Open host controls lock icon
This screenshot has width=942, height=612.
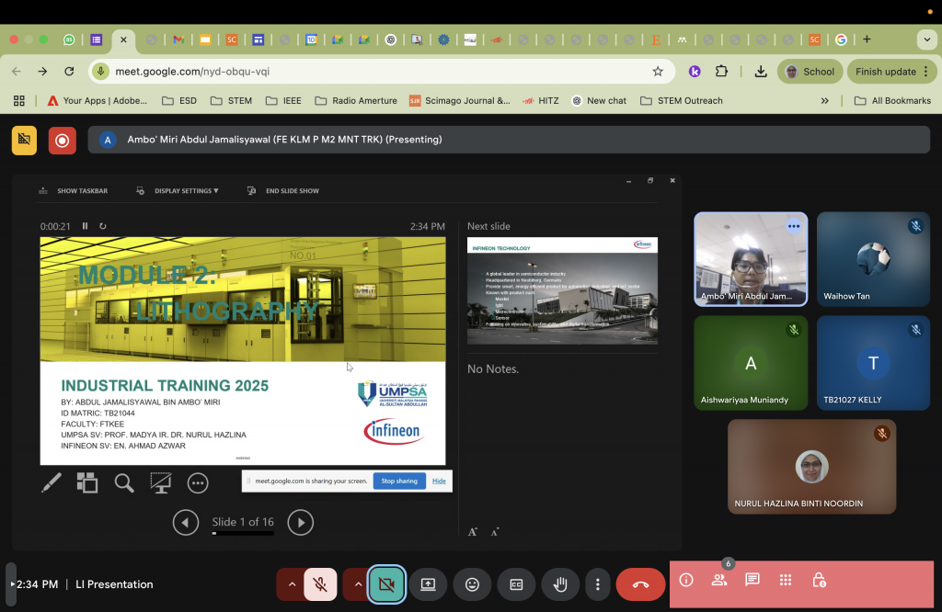pyautogui.click(x=819, y=580)
